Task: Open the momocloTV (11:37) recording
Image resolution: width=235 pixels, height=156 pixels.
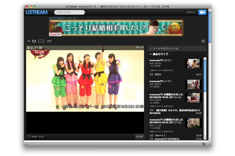Action: pyautogui.click(x=160, y=81)
